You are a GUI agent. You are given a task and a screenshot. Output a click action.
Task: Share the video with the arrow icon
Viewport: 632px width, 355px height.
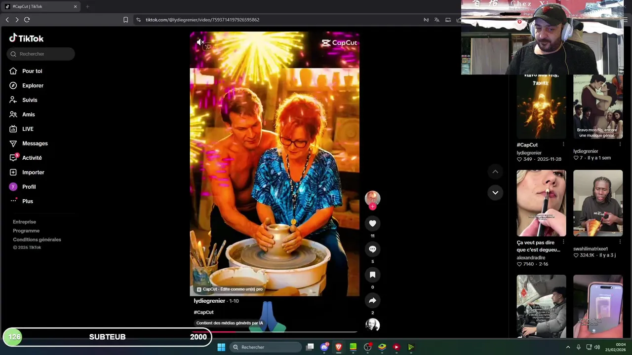pos(372,300)
